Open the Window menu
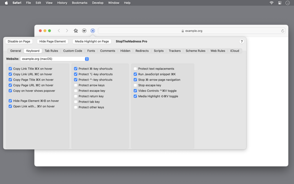This screenshot has width=294, height=184. 114,3
